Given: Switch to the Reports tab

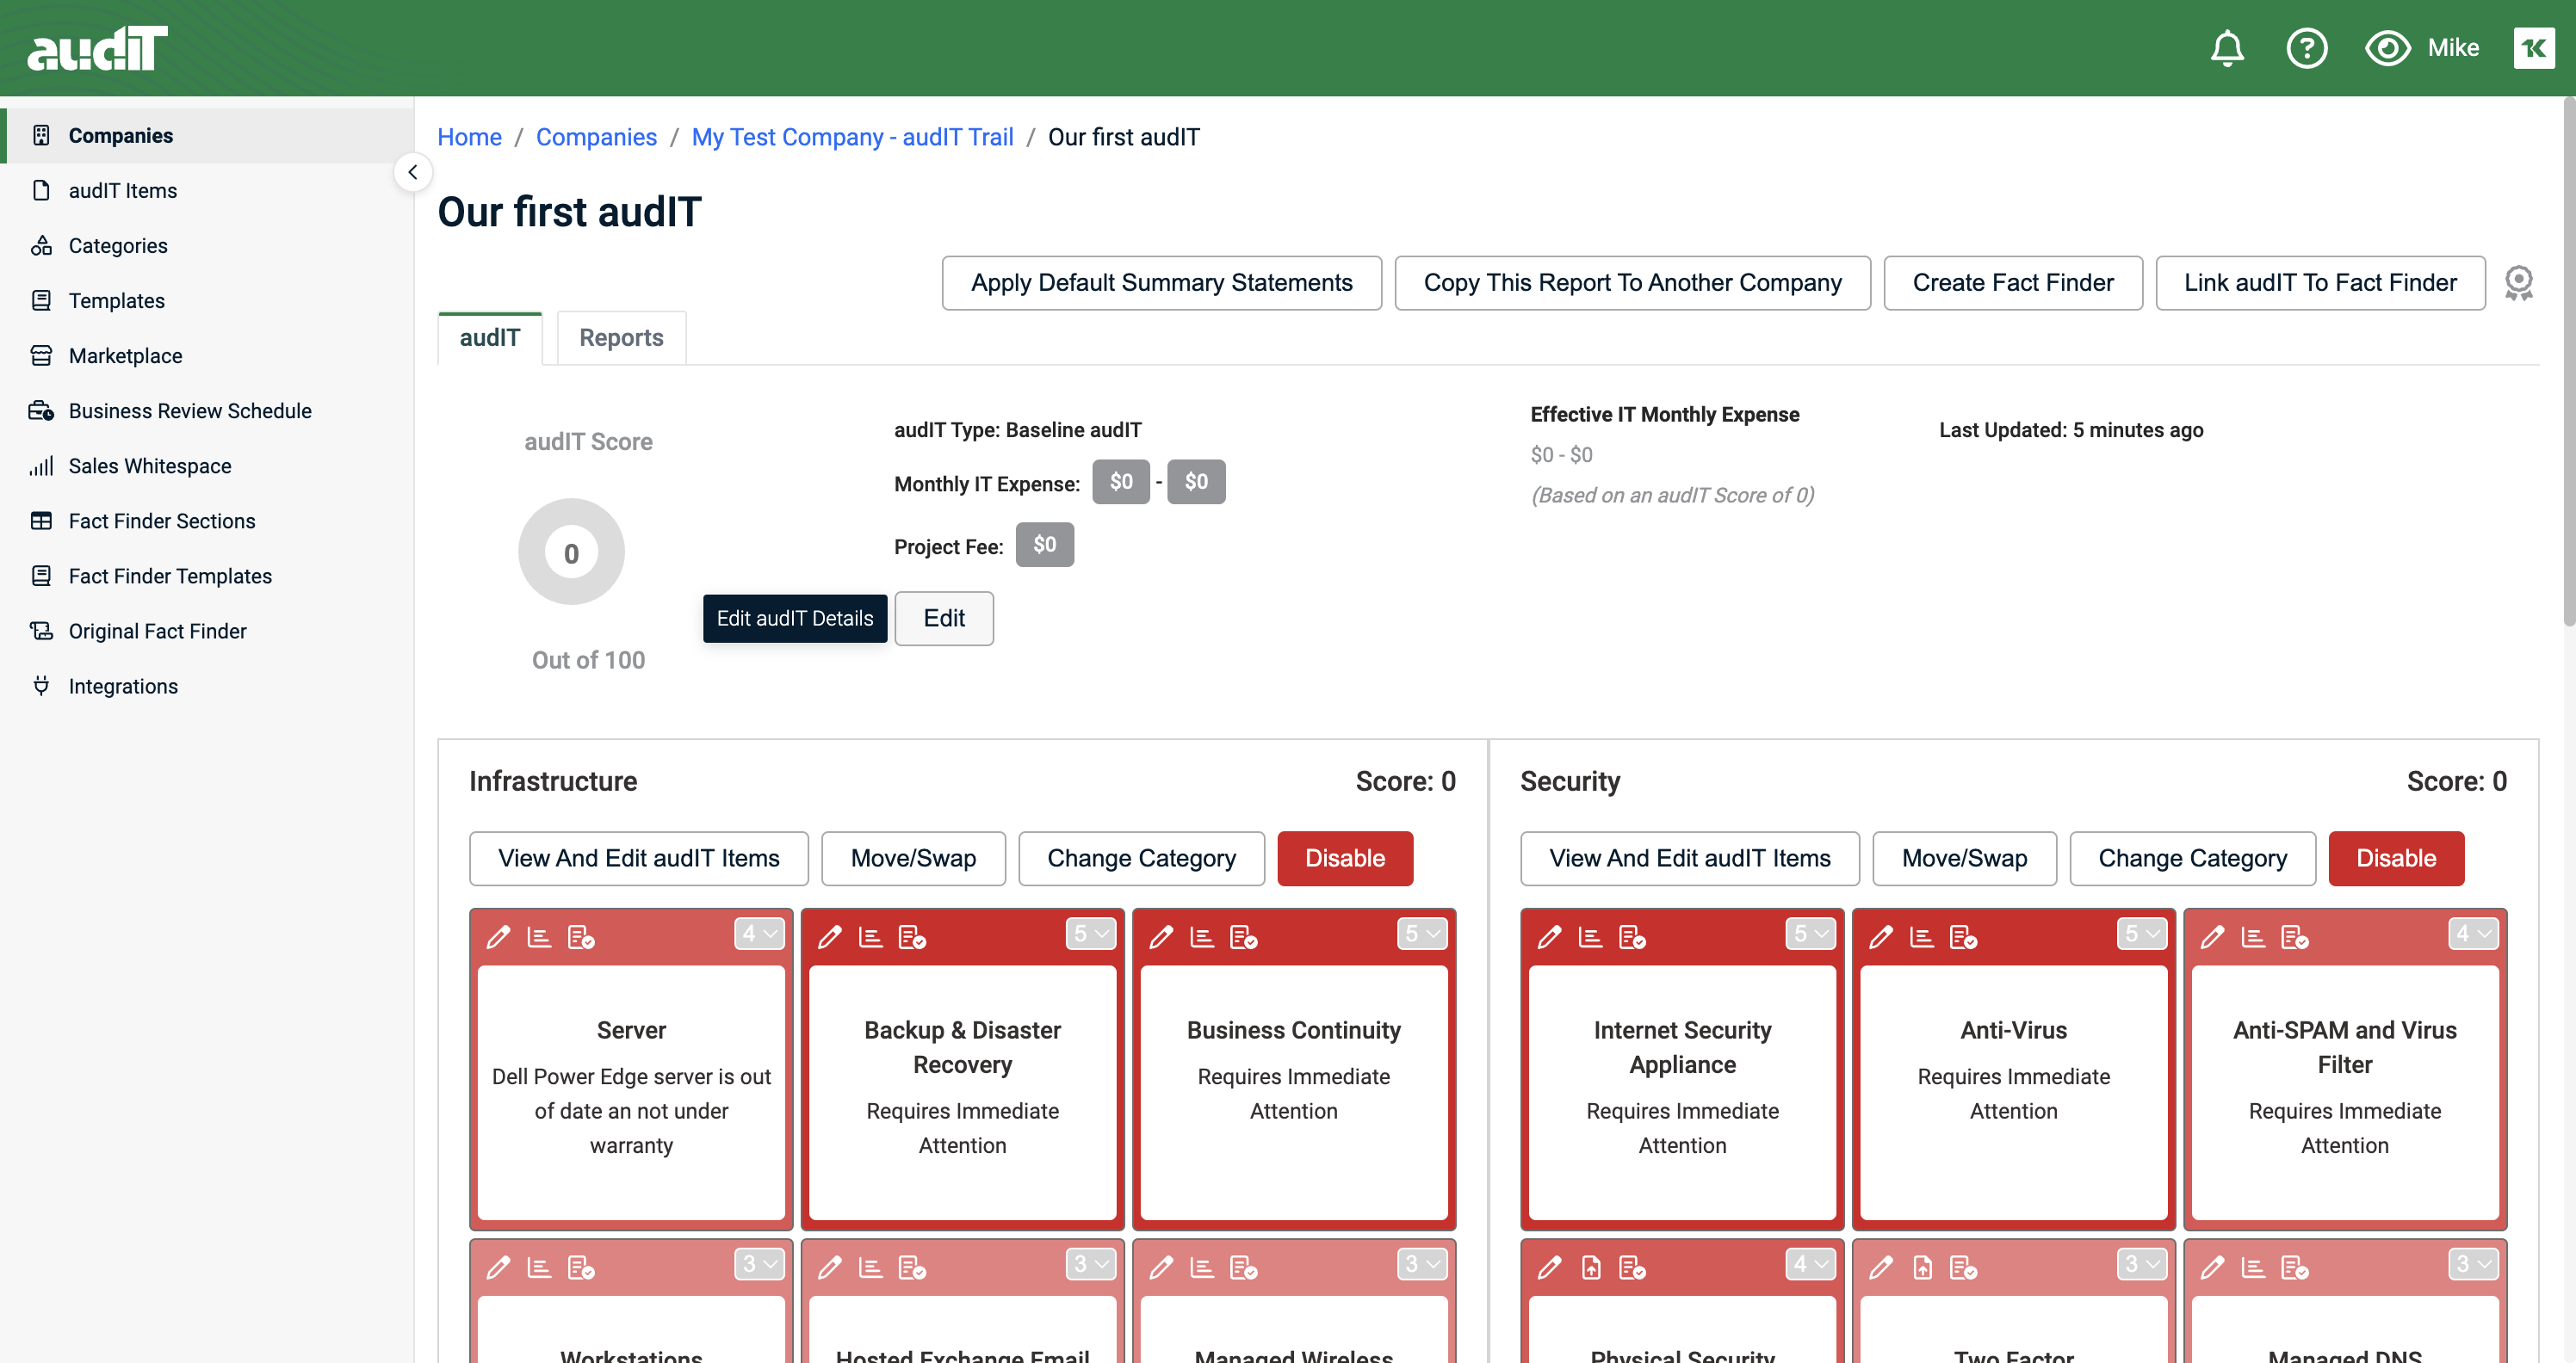Looking at the screenshot, I should click(x=621, y=338).
